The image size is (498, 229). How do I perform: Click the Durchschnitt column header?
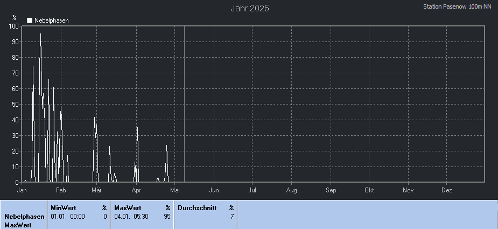[197, 208]
